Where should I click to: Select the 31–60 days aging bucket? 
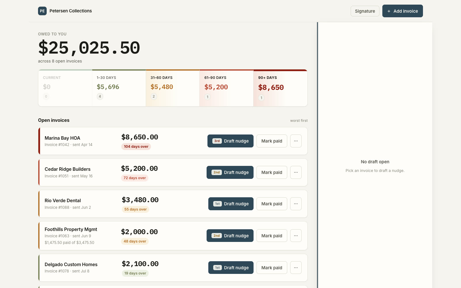(173, 88)
